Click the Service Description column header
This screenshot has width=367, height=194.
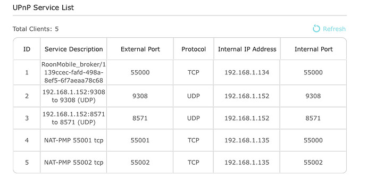(x=74, y=49)
